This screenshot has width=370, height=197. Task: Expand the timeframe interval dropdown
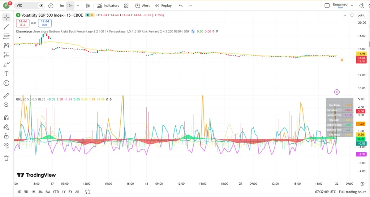pos(78,6)
